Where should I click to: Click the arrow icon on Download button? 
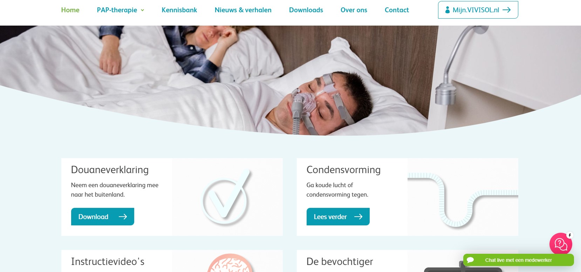pyautogui.click(x=123, y=217)
